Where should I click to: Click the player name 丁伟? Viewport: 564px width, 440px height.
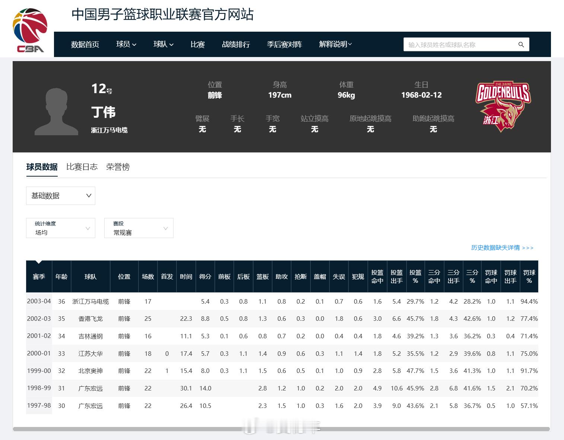[x=103, y=112]
